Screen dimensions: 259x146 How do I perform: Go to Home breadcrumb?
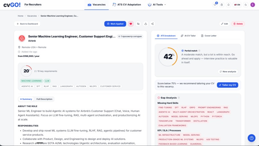21,16
